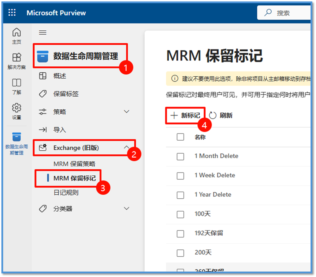The image size is (316, 277).
Task: Click the 保留标签 tag icon
Action: coord(43,94)
